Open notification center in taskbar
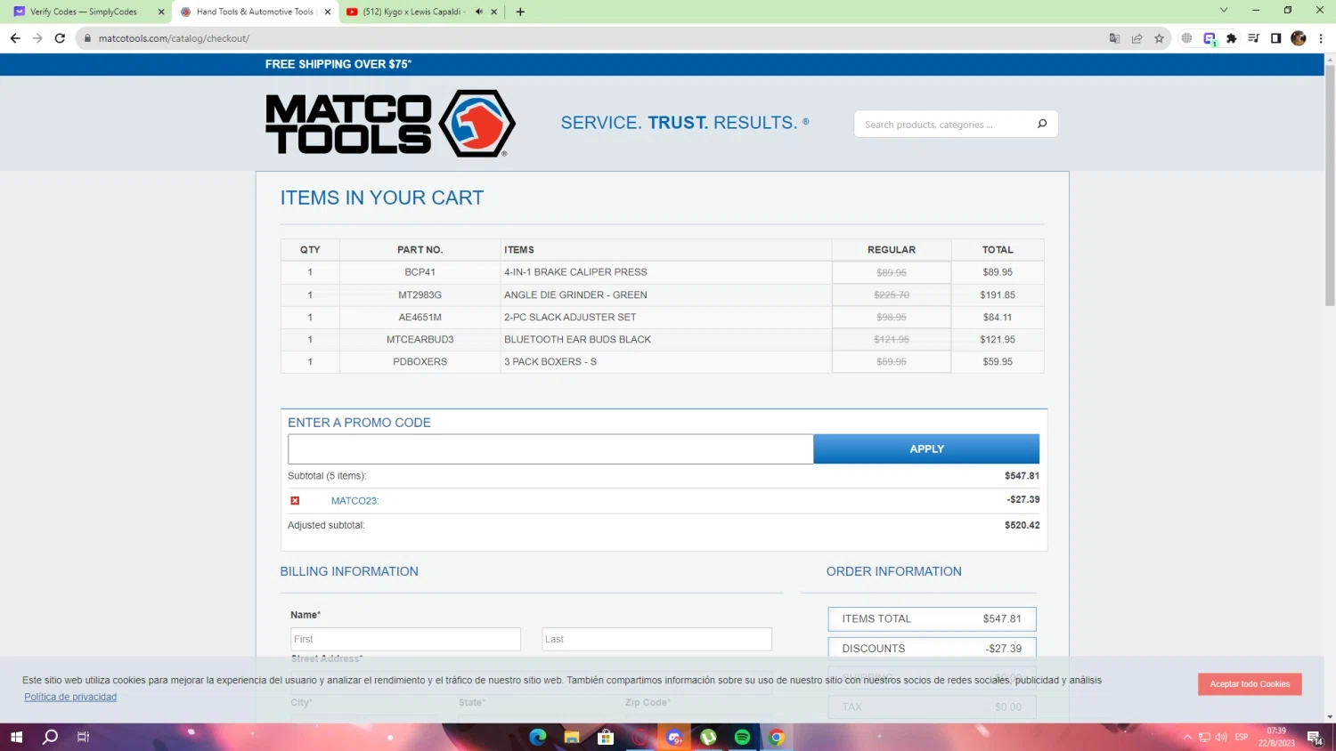The image size is (1336, 751). 1315,737
